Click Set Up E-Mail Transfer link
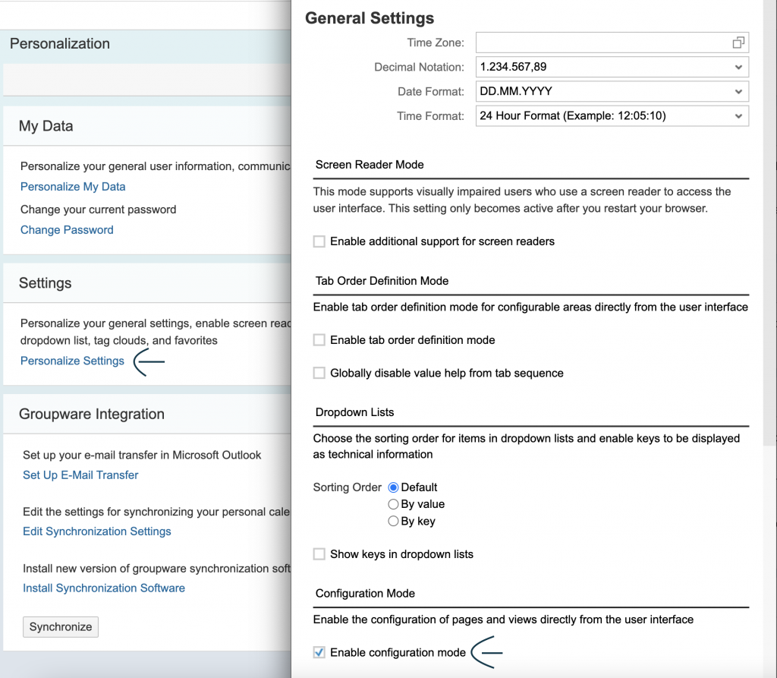The image size is (777, 678). pyautogui.click(x=80, y=475)
